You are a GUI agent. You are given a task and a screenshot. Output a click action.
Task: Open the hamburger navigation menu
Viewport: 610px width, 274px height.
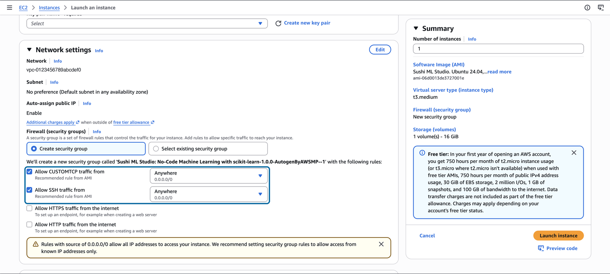(10, 8)
